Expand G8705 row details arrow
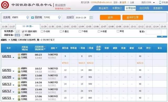Screen dimensions: 168x102 (13, 71)
